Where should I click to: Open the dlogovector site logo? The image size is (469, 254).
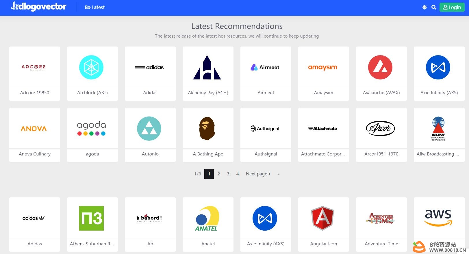tap(39, 6)
